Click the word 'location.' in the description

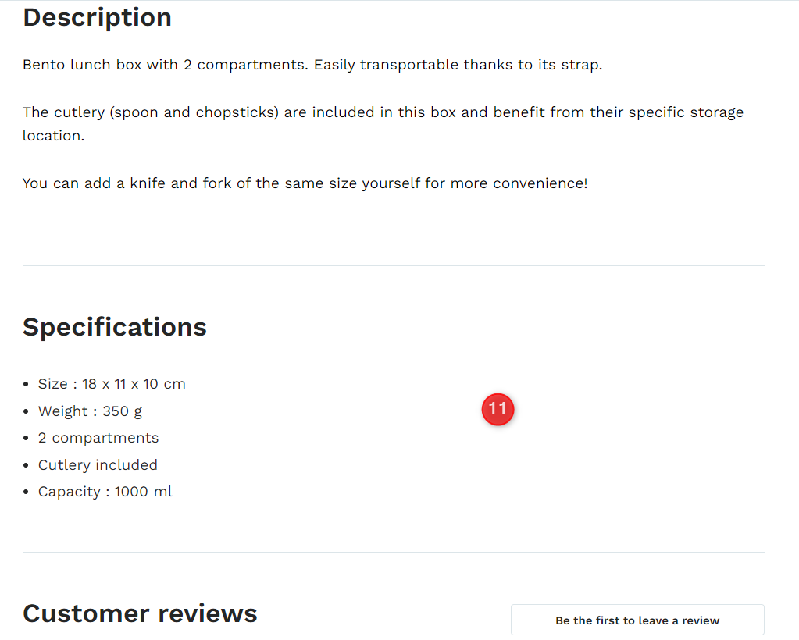54,136
